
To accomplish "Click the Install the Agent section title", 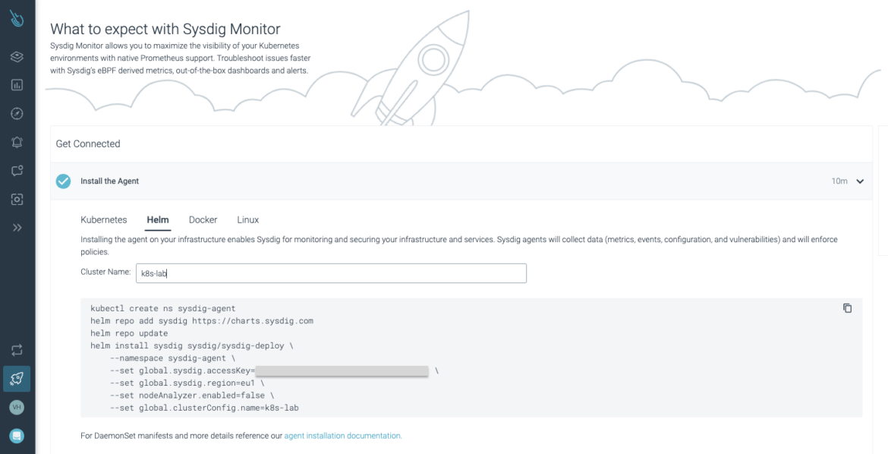I will 109,181.
